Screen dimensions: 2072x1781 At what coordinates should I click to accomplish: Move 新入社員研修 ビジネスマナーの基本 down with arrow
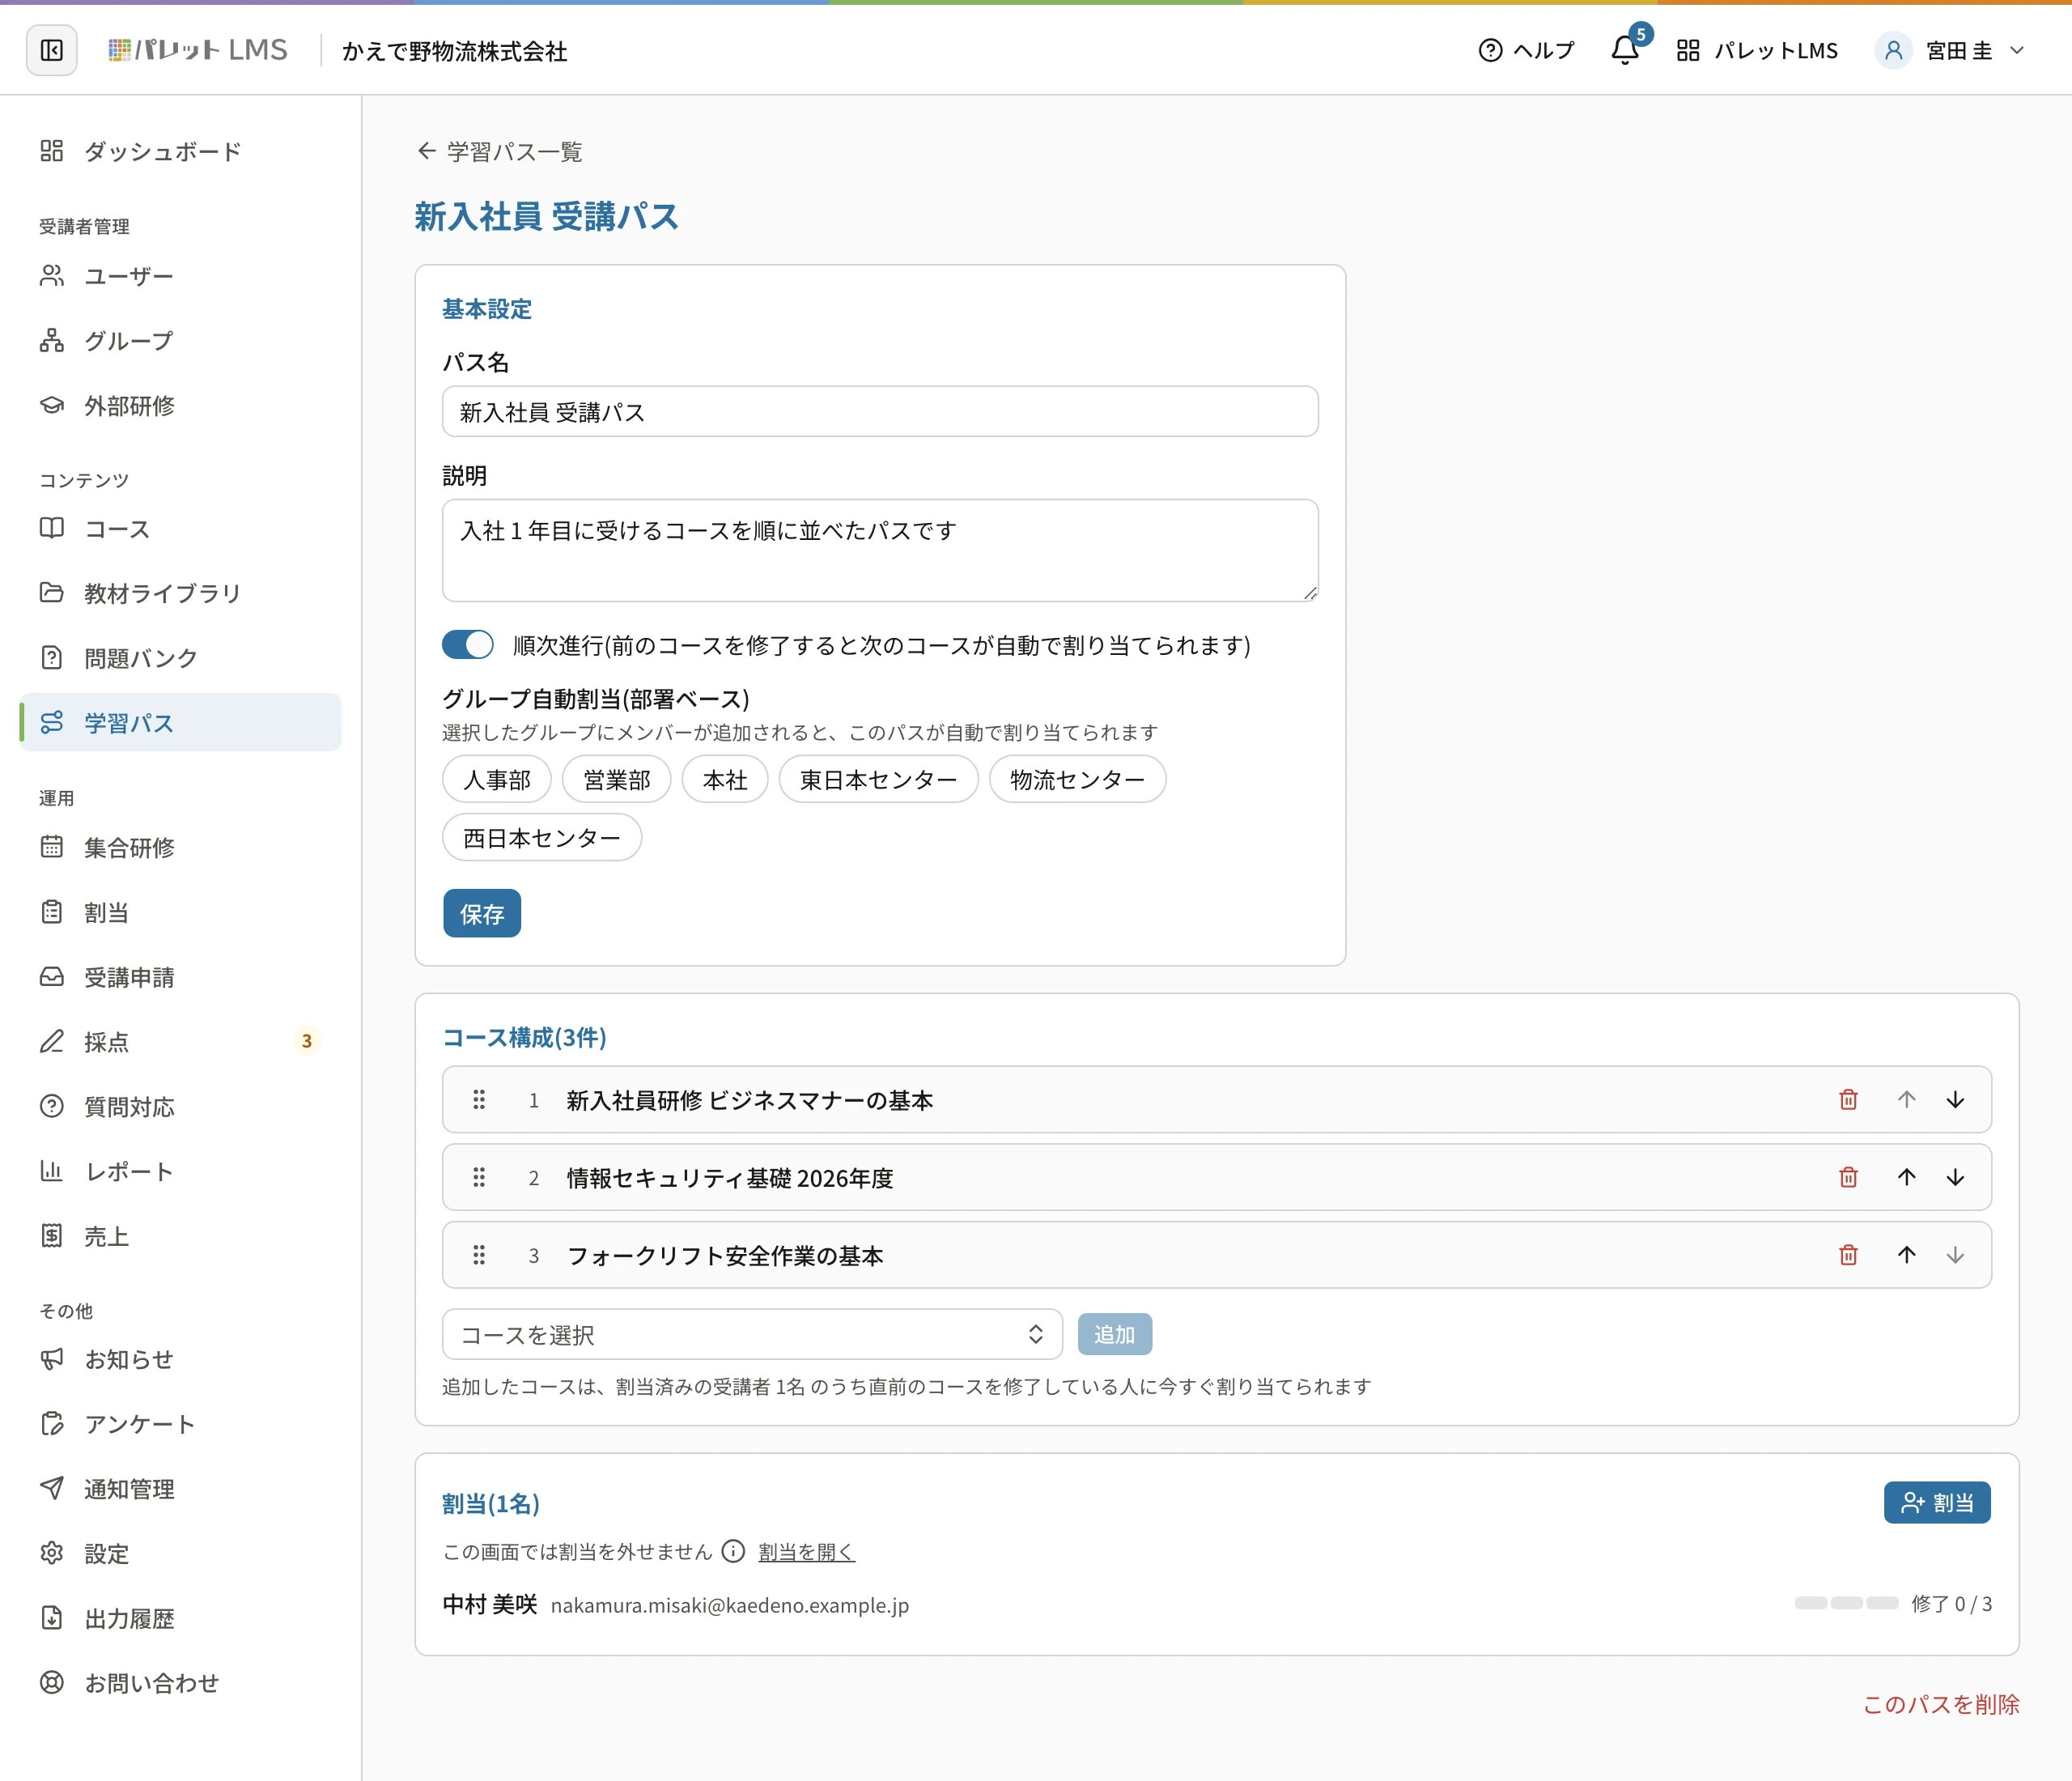click(x=1955, y=1100)
